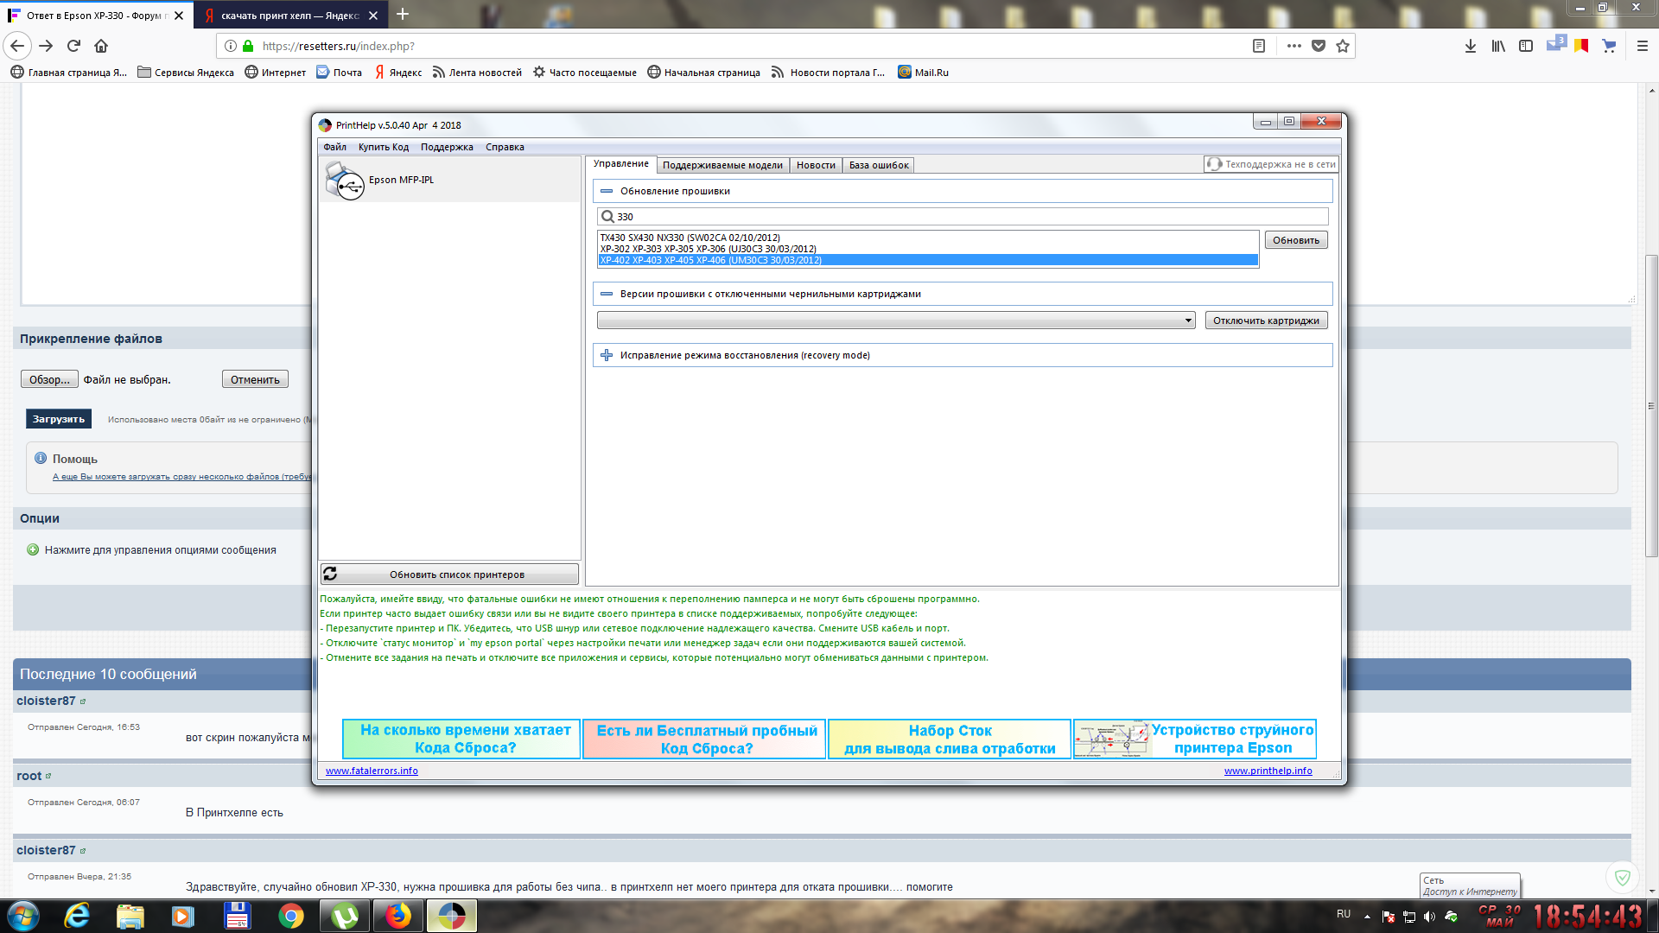
Task: Click the address bar URL field
Action: 752,46
